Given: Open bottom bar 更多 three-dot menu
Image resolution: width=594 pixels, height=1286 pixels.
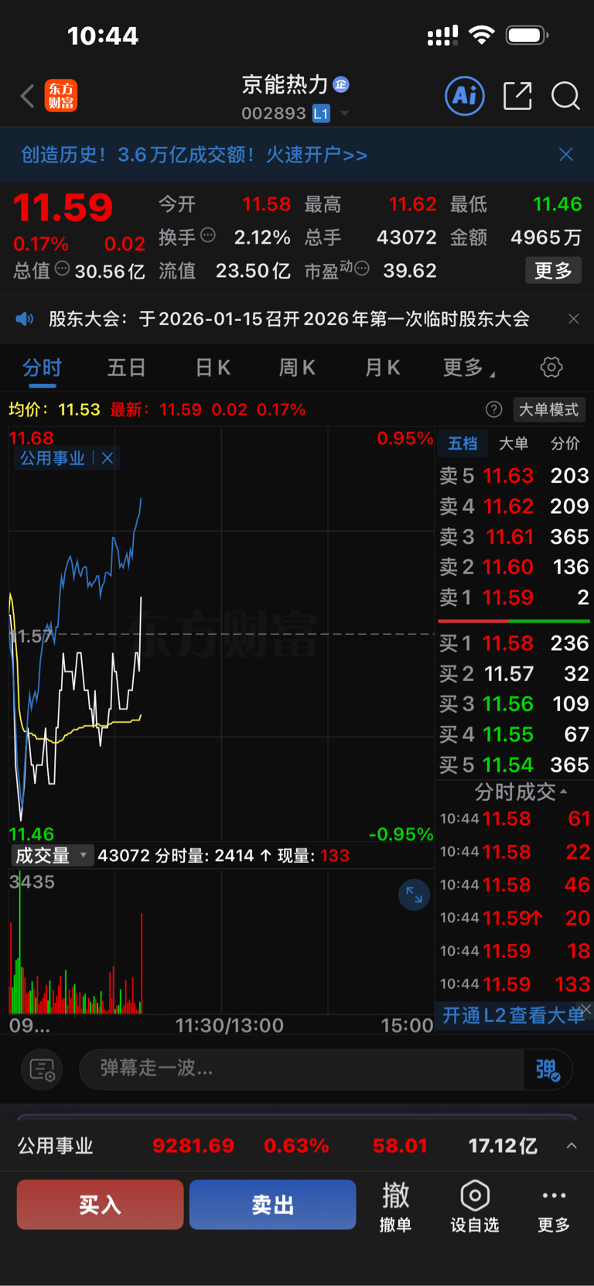Looking at the screenshot, I should pos(554,1206).
